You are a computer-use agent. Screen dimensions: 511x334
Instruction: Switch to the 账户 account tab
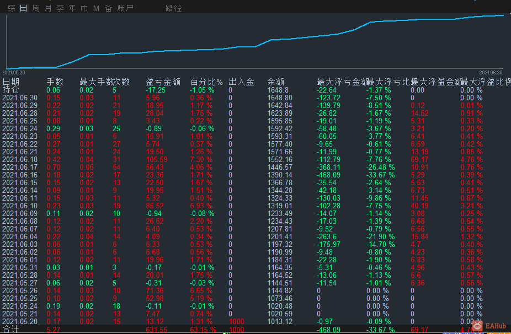click(125, 8)
